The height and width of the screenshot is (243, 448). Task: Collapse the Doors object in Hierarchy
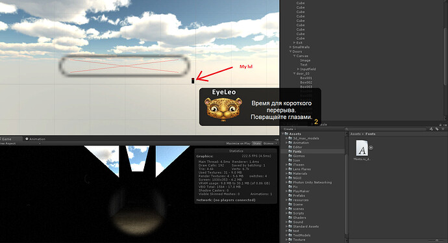(x=290, y=51)
